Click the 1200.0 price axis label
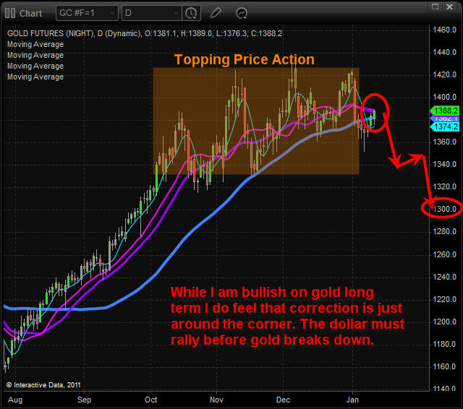The image size is (463, 409). coord(445,322)
